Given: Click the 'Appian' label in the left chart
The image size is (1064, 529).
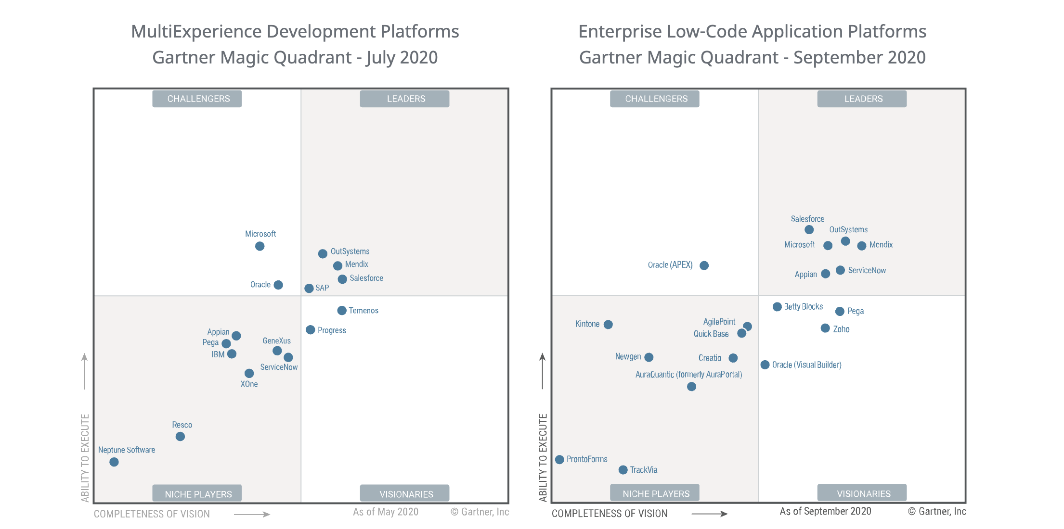Looking at the screenshot, I should point(218,332).
